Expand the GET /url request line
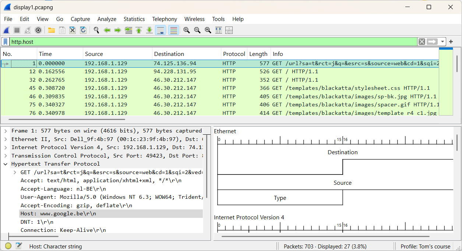 click(15, 172)
